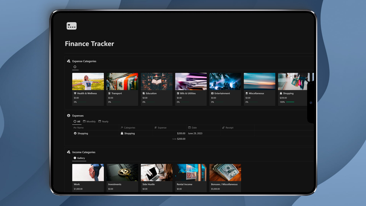Open the Bonuses / Miscellaneous card image
The image size is (366, 206).
tap(225, 172)
